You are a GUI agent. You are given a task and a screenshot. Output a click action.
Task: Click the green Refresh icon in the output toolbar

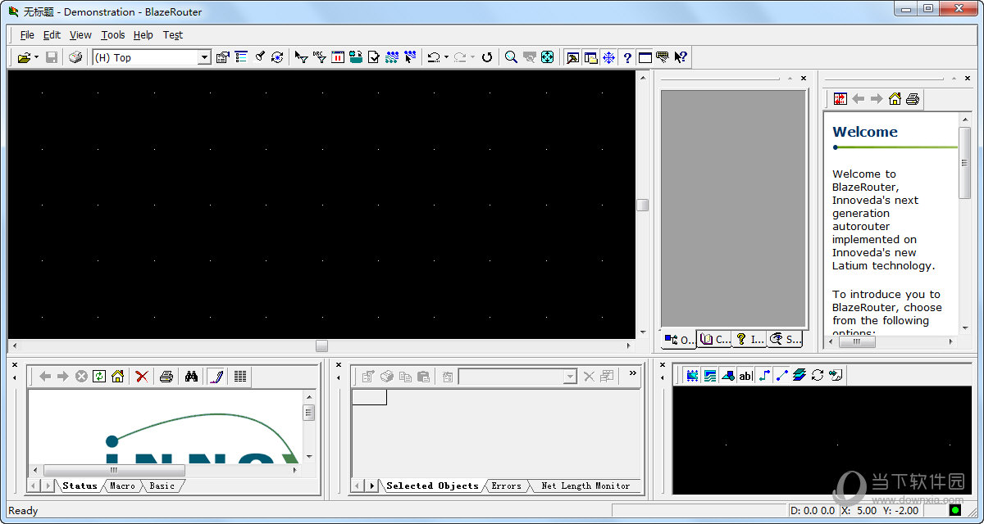coord(99,376)
